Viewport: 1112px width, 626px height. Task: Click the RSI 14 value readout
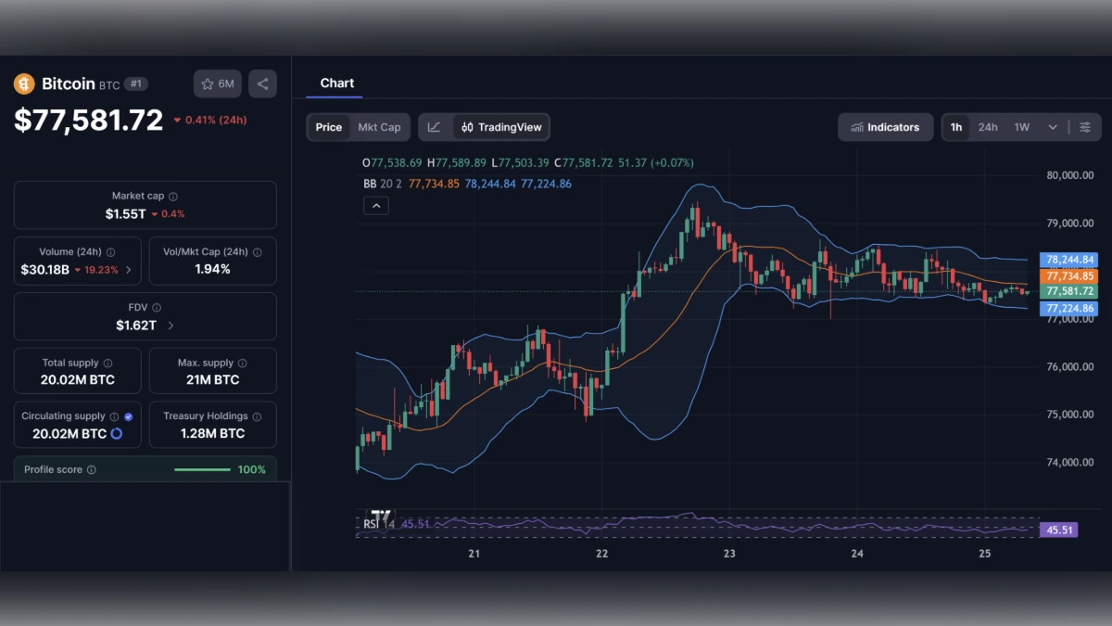(x=417, y=524)
